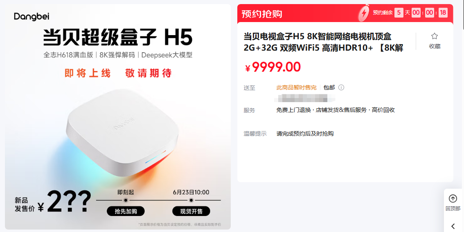Screen dimensions: 464x232
Task: Click the ¥9999.00 price
Action: pos(273,67)
